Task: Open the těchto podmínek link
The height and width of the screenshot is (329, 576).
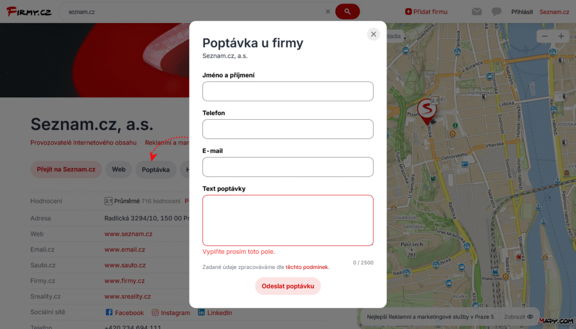Action: [x=307, y=267]
